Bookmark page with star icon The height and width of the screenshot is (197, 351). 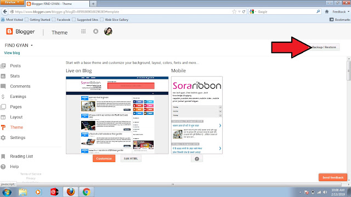click(234, 11)
